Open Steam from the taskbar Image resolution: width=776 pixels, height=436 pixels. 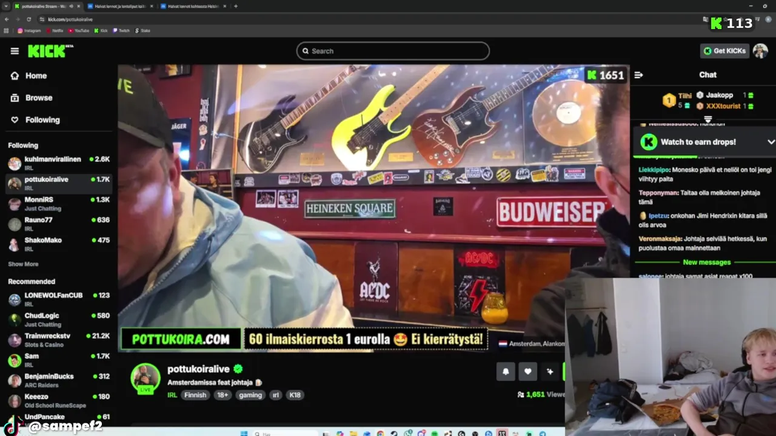tap(394, 433)
